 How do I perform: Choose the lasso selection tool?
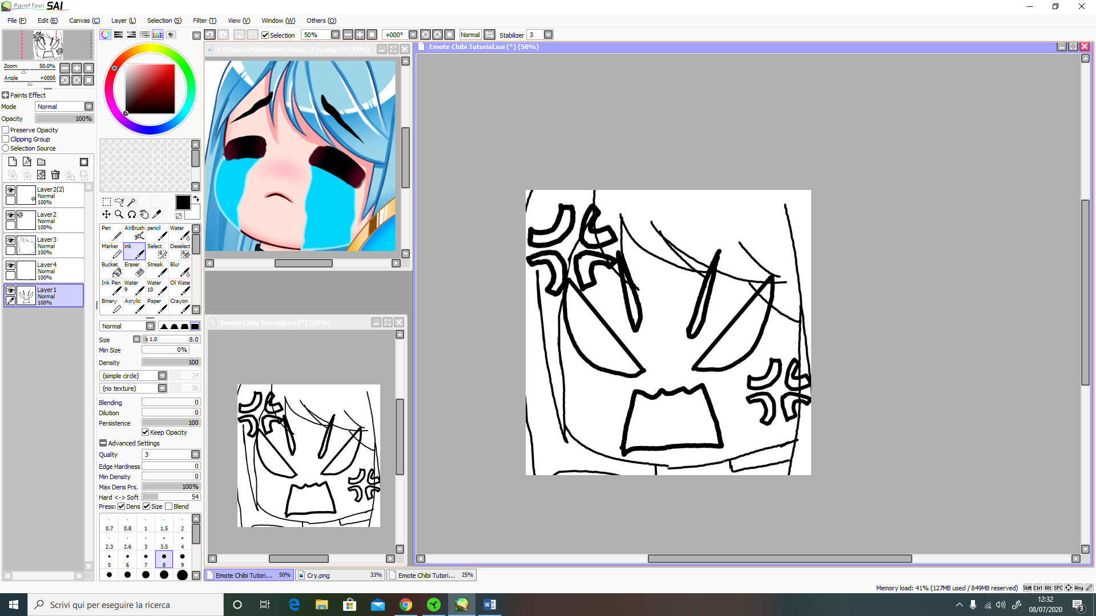tap(119, 202)
